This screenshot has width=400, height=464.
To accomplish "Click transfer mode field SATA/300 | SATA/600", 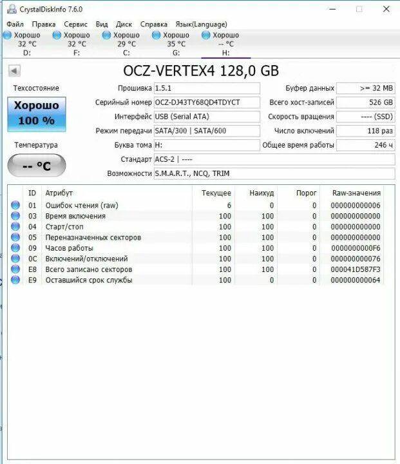I will coord(207,131).
